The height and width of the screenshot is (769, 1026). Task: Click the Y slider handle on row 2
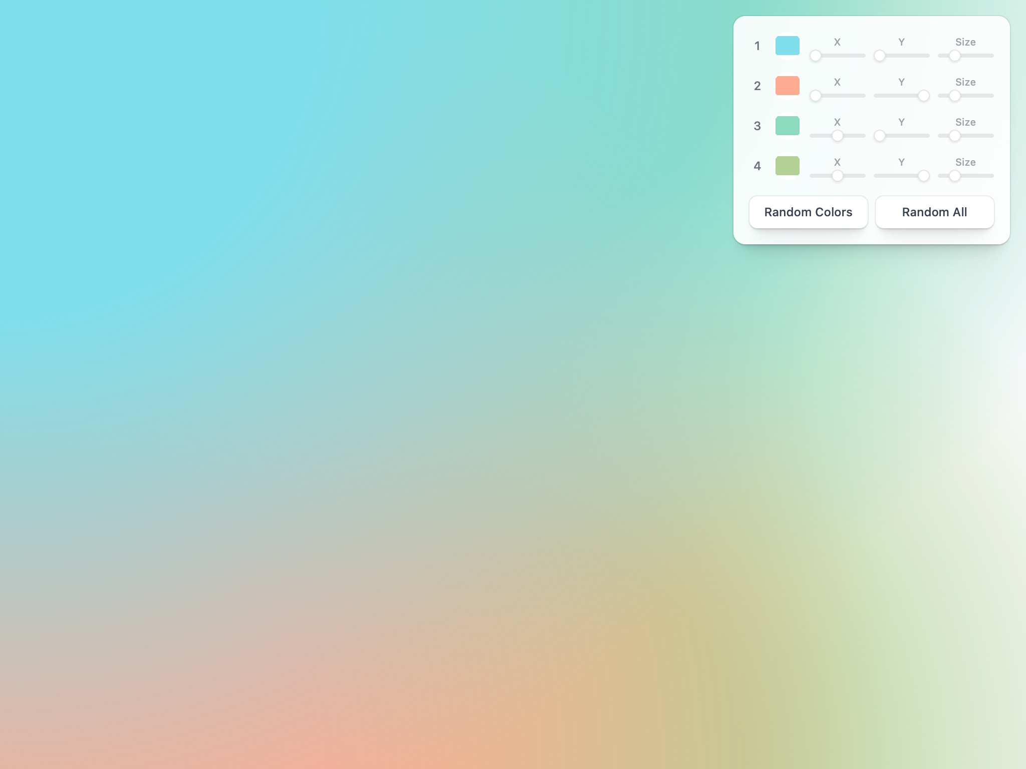(x=925, y=96)
